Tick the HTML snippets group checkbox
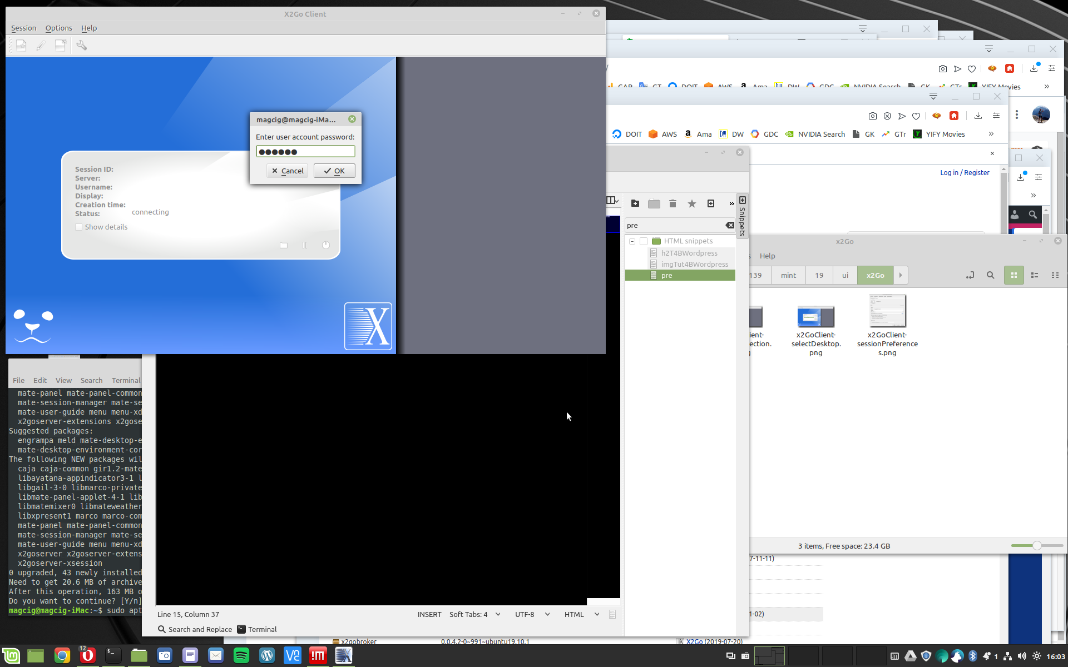Screen dimensions: 1068x667 (x=644, y=241)
